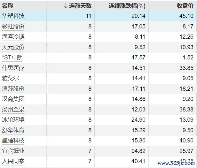The image size is (197, 168).
Task: Select the 15.86 percent cell
Action: [x=138, y=141]
